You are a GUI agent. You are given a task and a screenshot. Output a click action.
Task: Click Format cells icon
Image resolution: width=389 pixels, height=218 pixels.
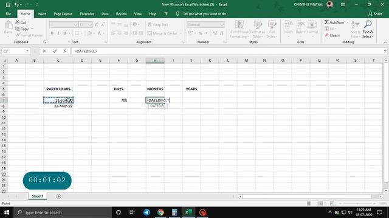coord(312,25)
